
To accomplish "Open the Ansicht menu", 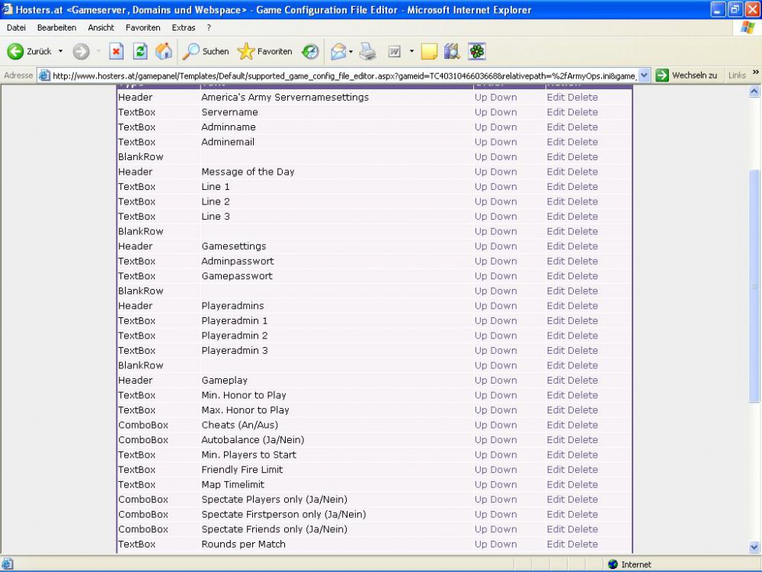I will click(x=101, y=27).
